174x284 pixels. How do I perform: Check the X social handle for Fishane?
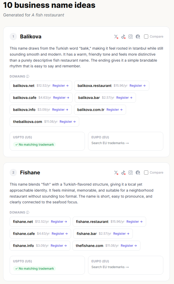pyautogui.click(x=116, y=173)
